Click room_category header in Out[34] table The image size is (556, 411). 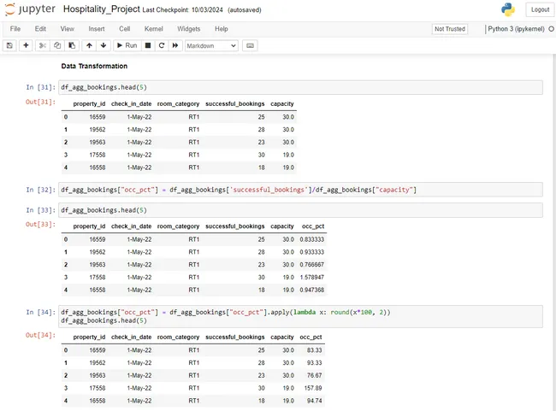click(178, 338)
